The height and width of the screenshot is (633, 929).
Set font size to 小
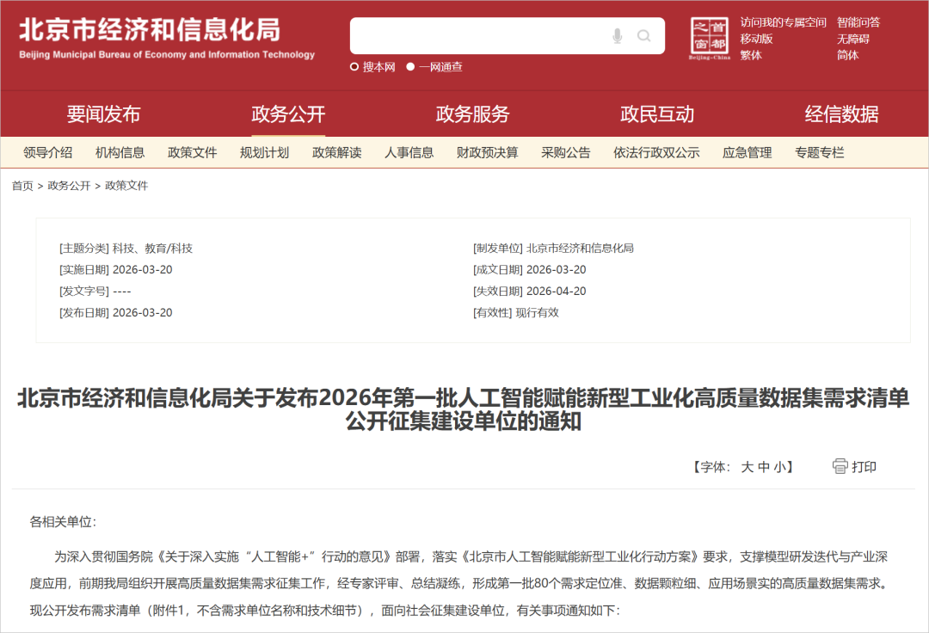778,467
